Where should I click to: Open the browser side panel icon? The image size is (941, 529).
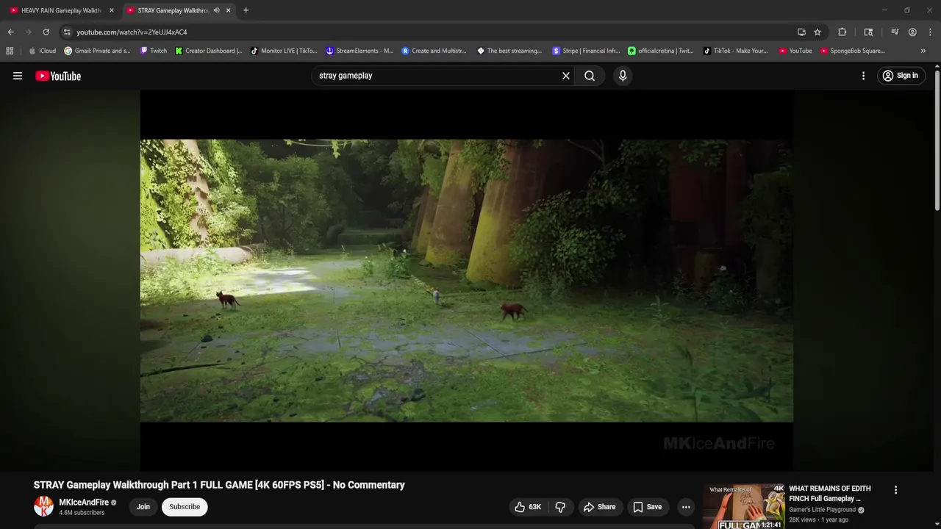click(x=868, y=32)
